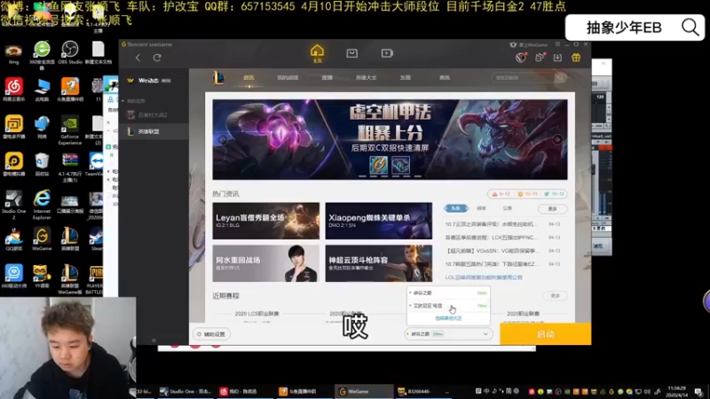
Task: Open YY语音 desktop shortcut
Action: pos(42,276)
